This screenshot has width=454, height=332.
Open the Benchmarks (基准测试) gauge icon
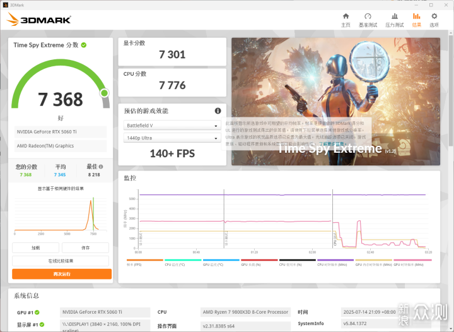(x=368, y=16)
